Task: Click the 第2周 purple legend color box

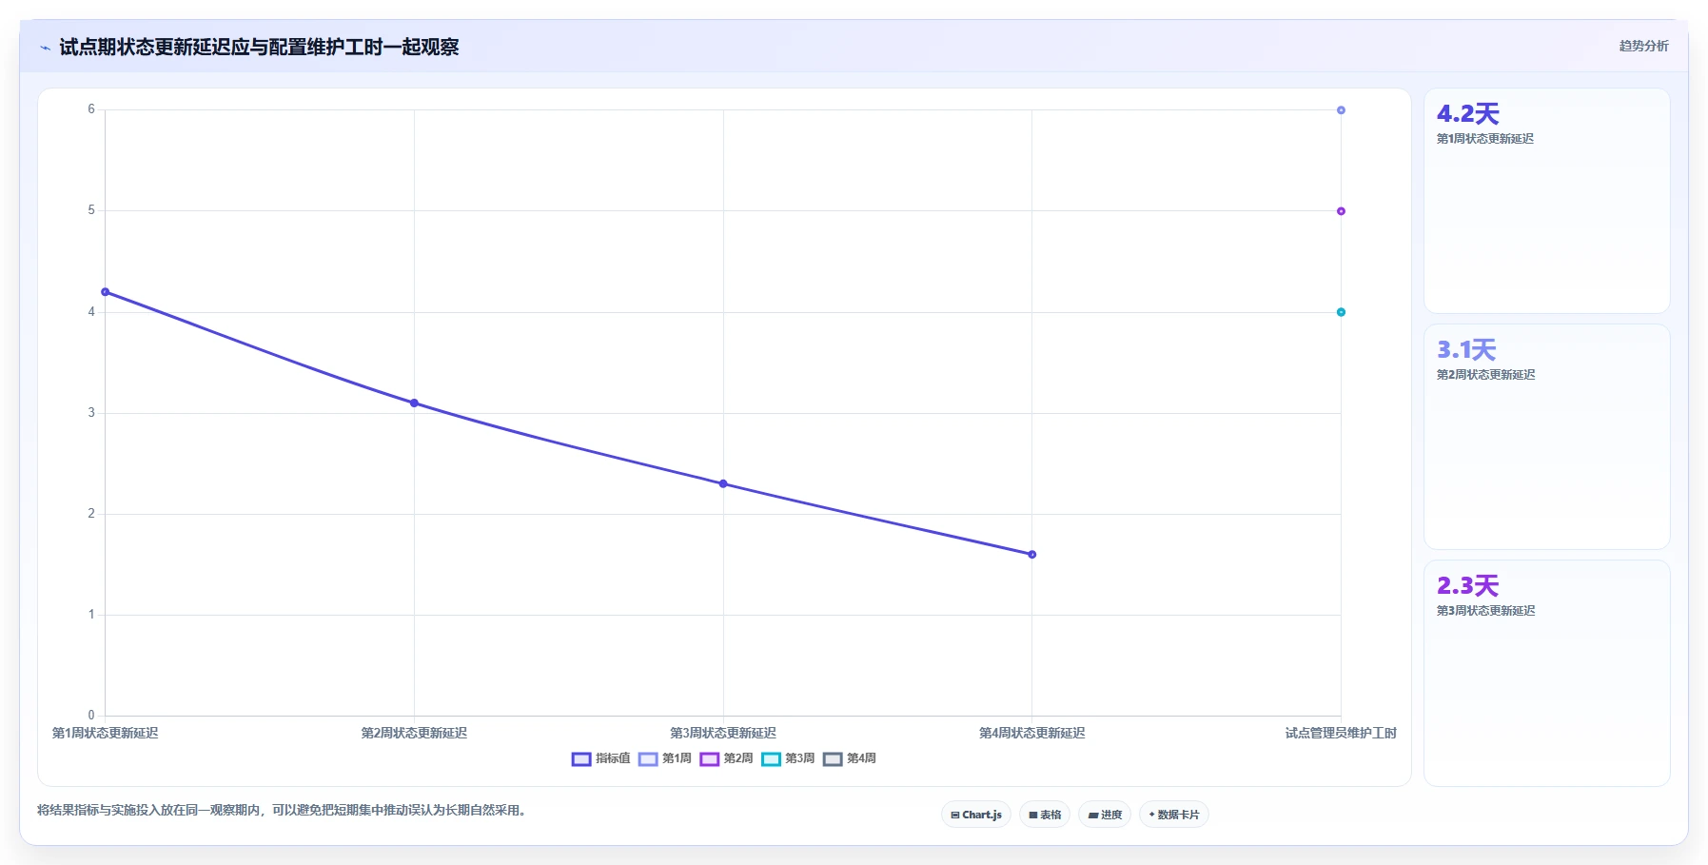Action: [709, 758]
